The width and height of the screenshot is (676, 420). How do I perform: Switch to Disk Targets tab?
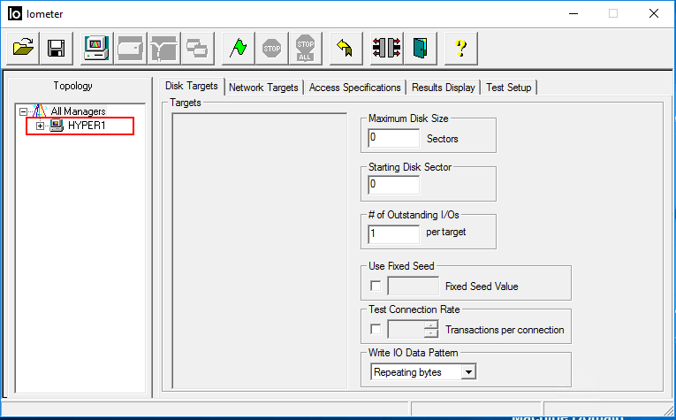(x=192, y=86)
